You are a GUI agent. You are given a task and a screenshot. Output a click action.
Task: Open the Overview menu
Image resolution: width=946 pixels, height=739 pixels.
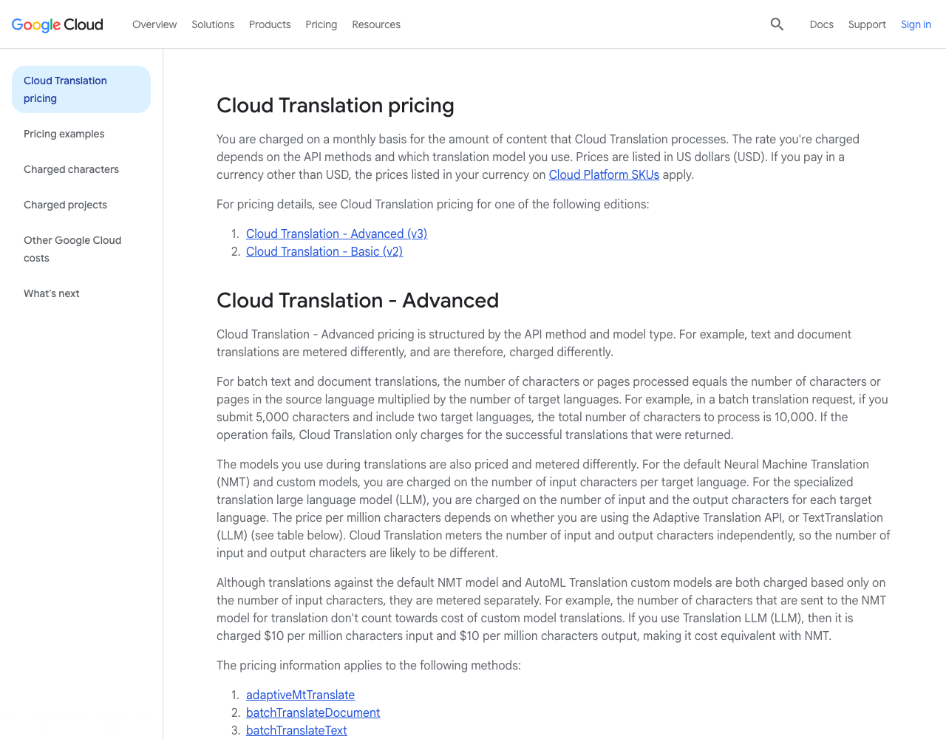coord(154,24)
